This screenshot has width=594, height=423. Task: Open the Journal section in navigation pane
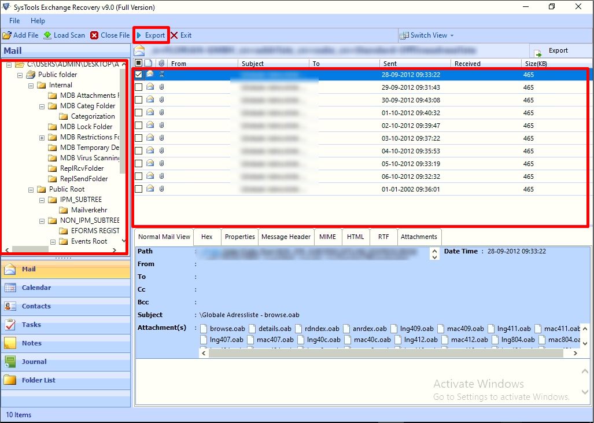tap(65, 362)
